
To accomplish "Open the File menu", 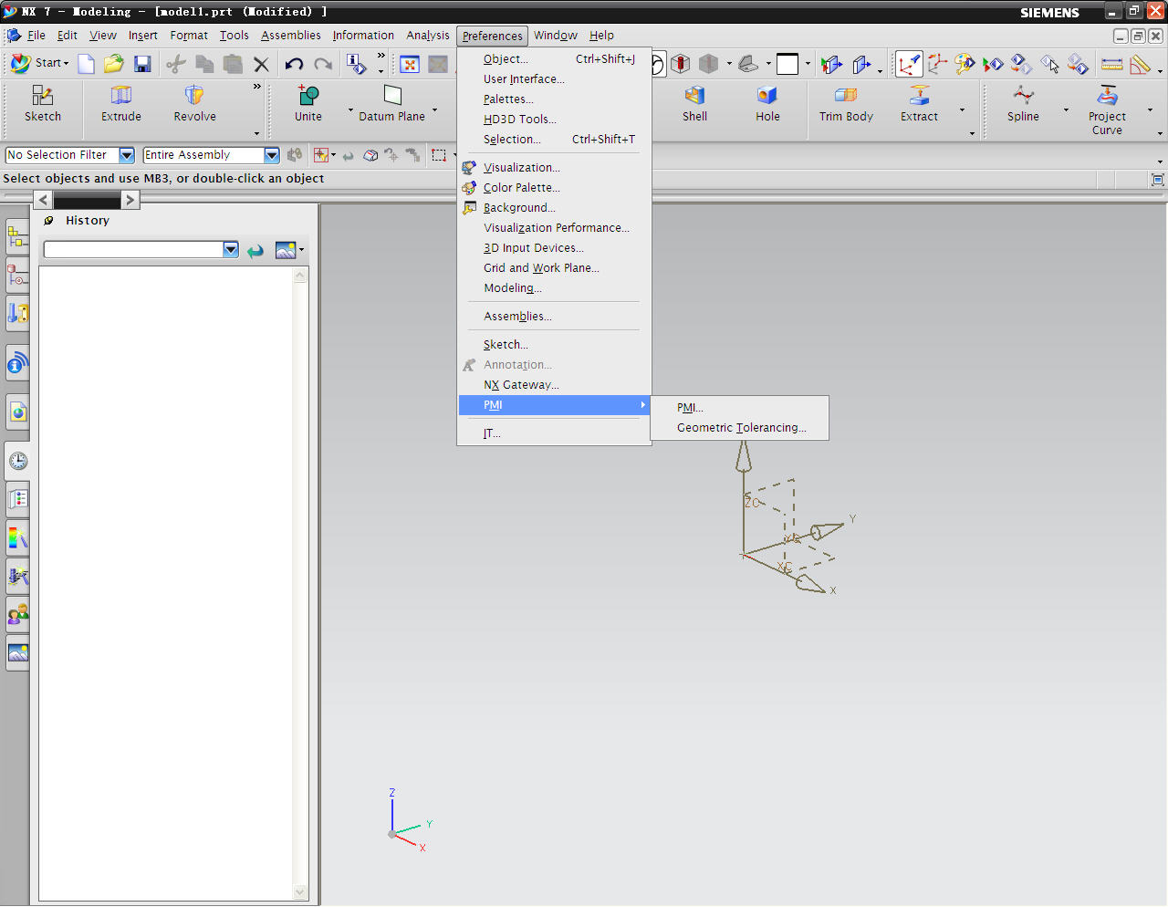I will pyautogui.click(x=36, y=36).
